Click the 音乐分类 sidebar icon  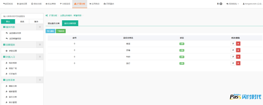(7, 97)
